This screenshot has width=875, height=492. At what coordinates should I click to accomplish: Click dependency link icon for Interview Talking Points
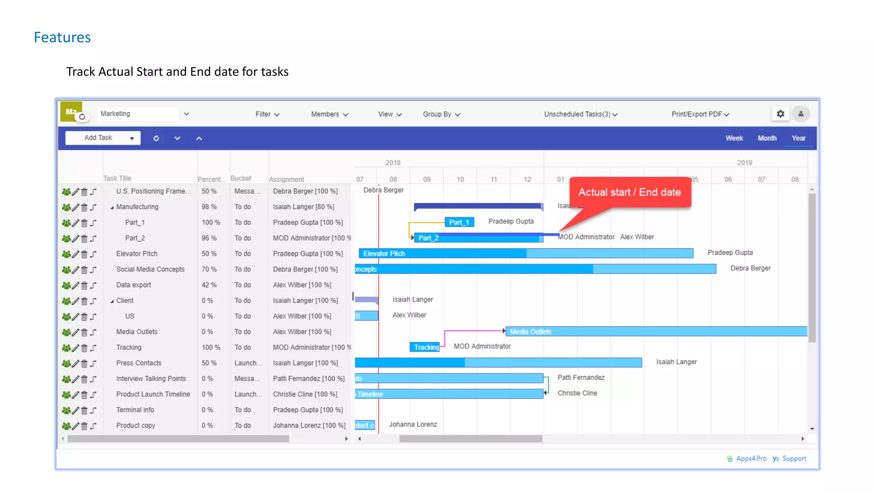[93, 379]
